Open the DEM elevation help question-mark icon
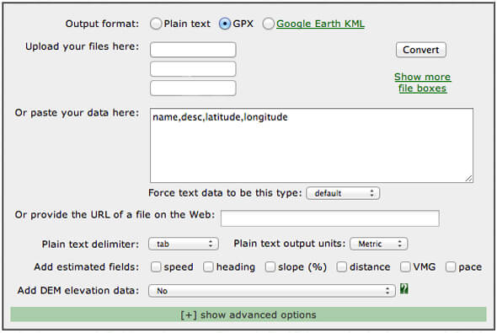The width and height of the screenshot is (497, 333). tap(403, 289)
